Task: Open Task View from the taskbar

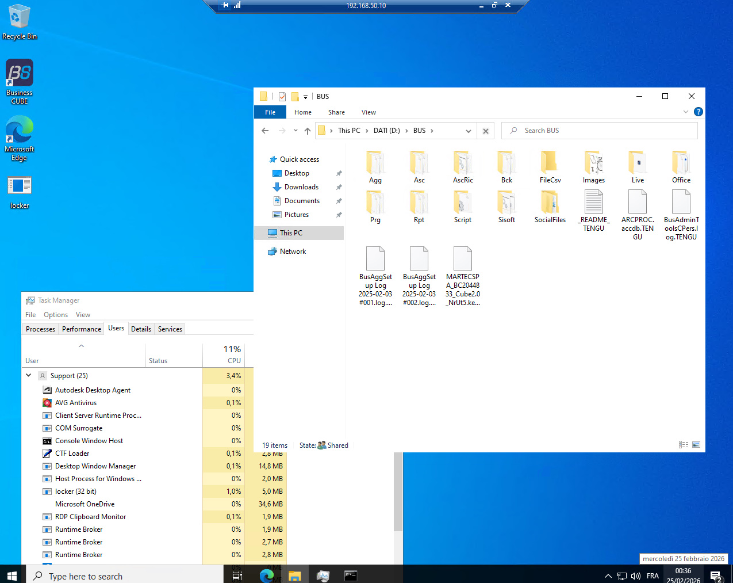Action: 237,576
